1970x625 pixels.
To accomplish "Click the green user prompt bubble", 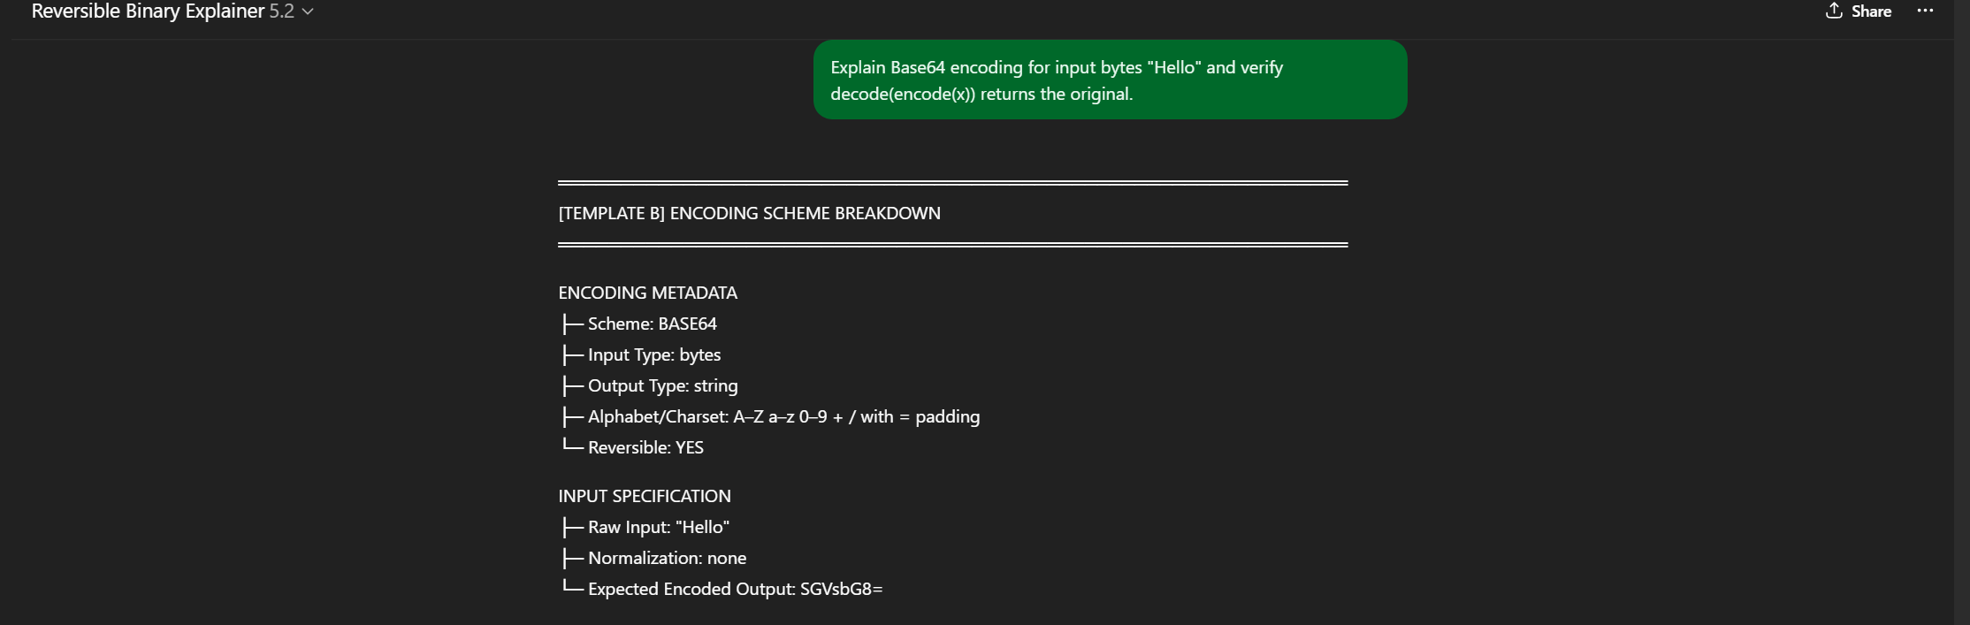I will [x=1109, y=80].
